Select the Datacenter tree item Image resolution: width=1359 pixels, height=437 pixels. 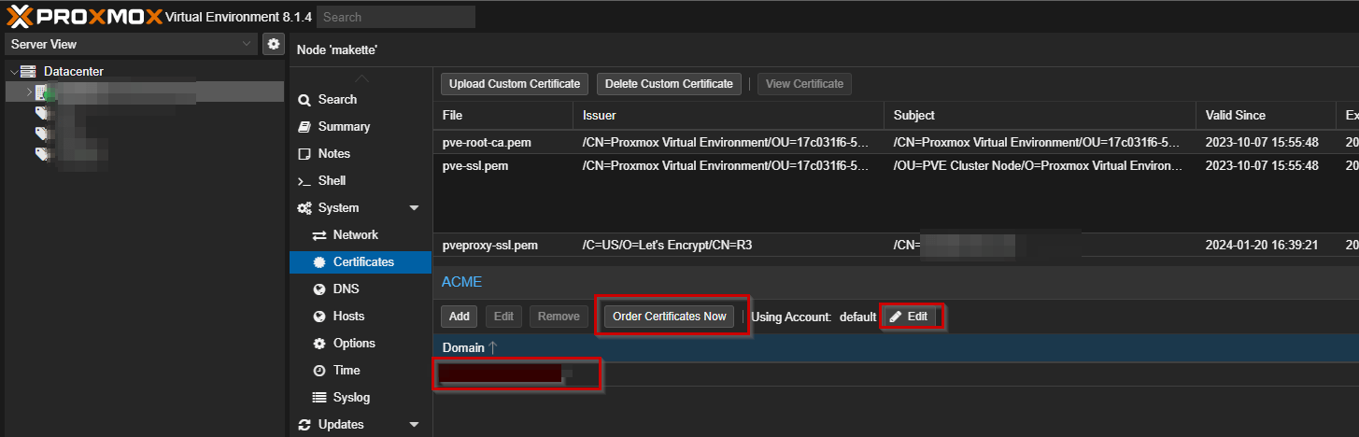pyautogui.click(x=145, y=71)
